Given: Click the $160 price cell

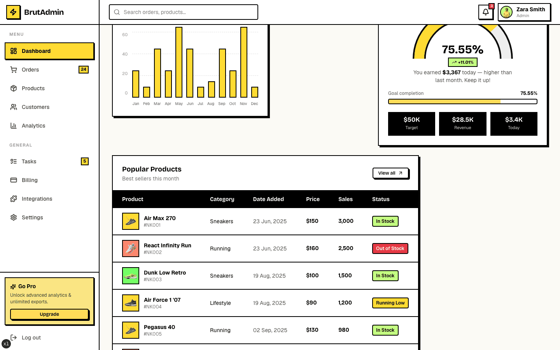Looking at the screenshot, I should [x=312, y=248].
